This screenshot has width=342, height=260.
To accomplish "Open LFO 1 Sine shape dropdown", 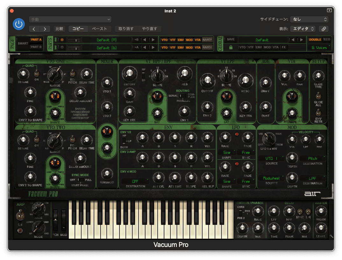I will click(x=227, y=153).
